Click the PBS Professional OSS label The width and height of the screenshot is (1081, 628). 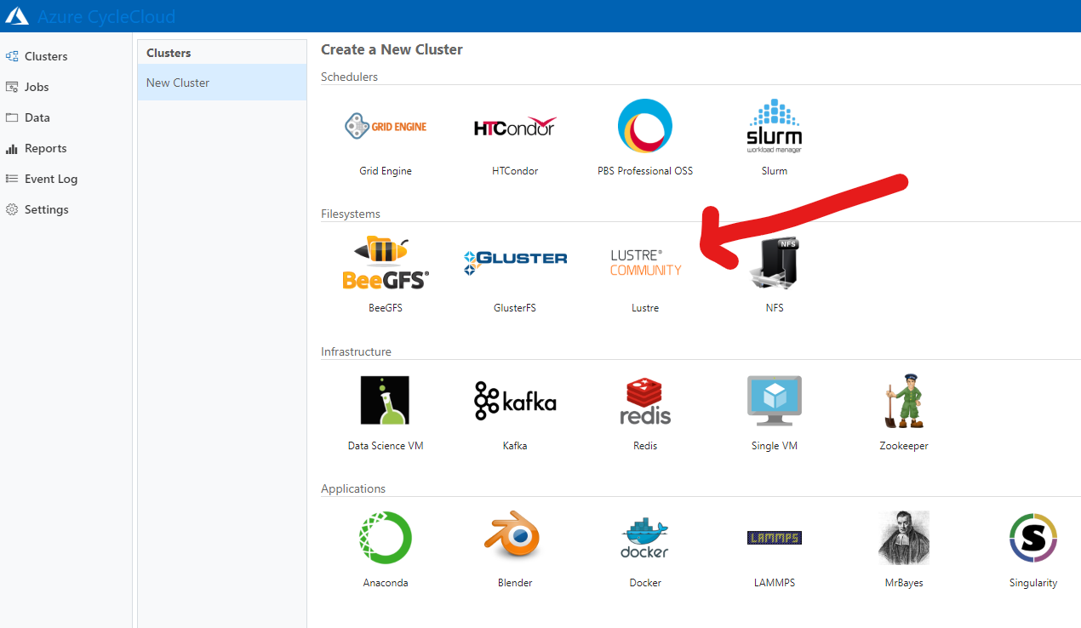coord(645,171)
